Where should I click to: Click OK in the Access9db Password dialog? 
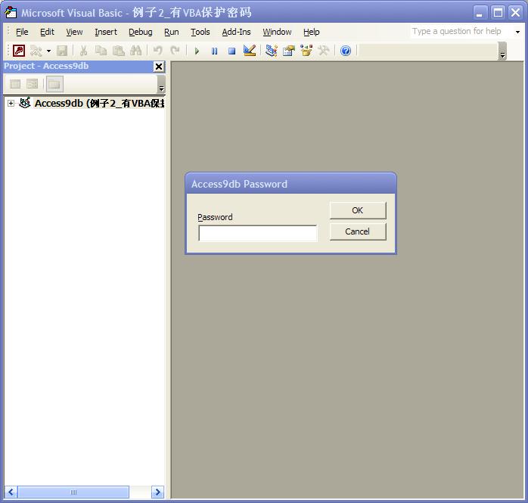point(358,210)
